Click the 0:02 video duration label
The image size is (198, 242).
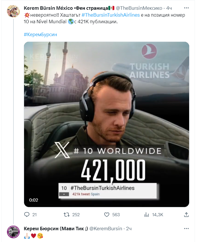tap(33, 200)
